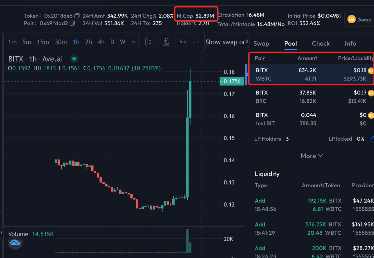Click the provider amount $47.24K
The image size is (374, 258).
(363, 201)
